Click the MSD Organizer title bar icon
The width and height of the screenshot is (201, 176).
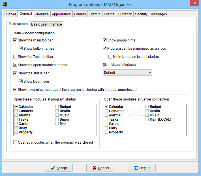click(x=5, y=4)
